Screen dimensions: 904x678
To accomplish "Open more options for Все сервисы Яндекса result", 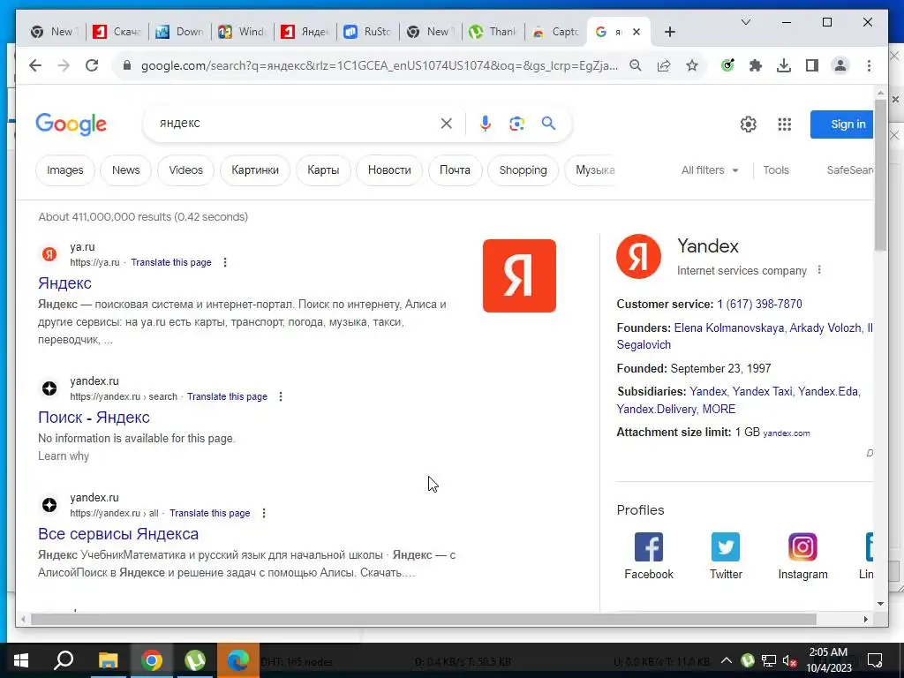I will [x=263, y=513].
